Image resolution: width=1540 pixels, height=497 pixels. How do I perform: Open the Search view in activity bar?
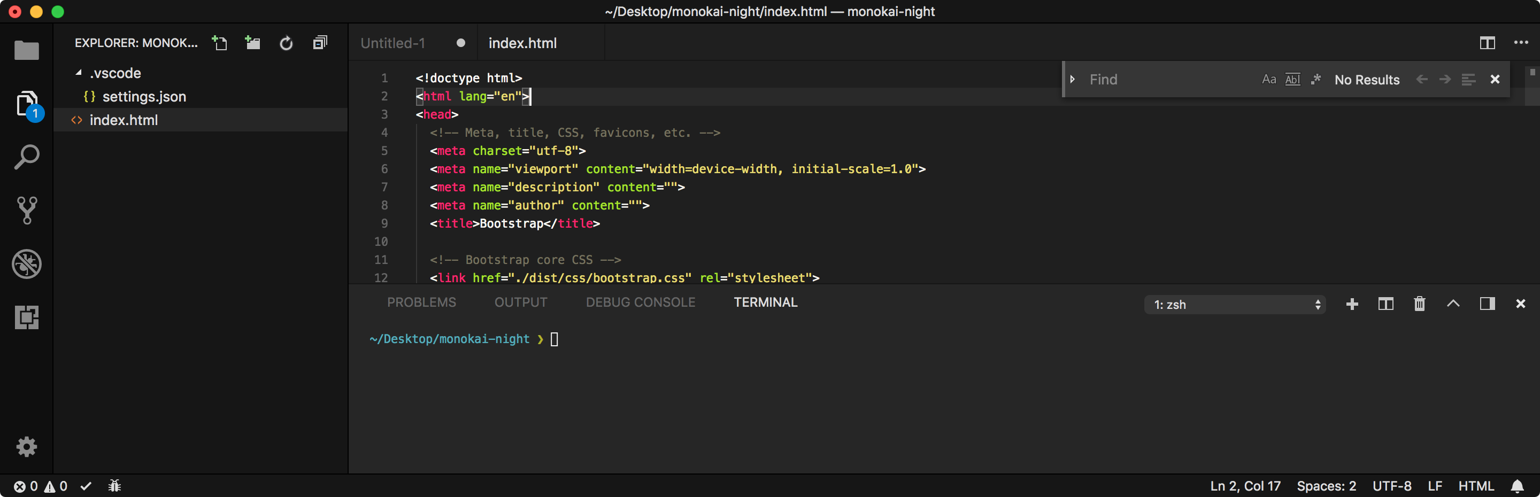(x=26, y=157)
